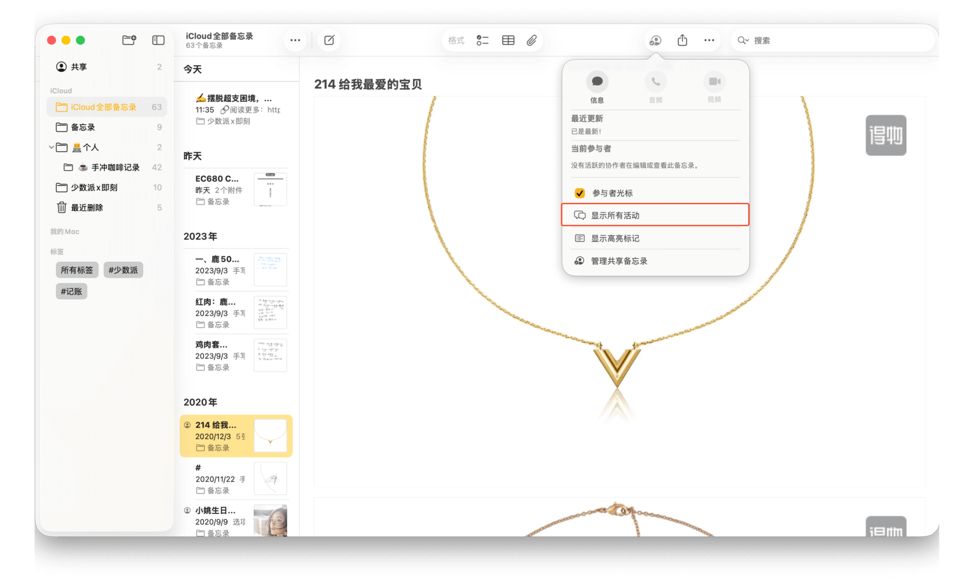Click the note title 214 给我最爱的宝贝
The image size is (975, 583).
pyautogui.click(x=368, y=84)
